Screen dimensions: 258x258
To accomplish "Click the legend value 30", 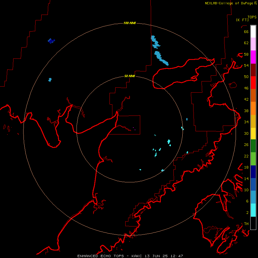I will (246, 133).
